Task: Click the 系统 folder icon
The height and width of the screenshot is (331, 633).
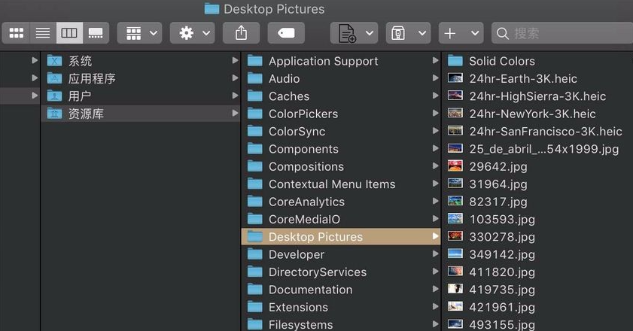Action: (x=54, y=61)
